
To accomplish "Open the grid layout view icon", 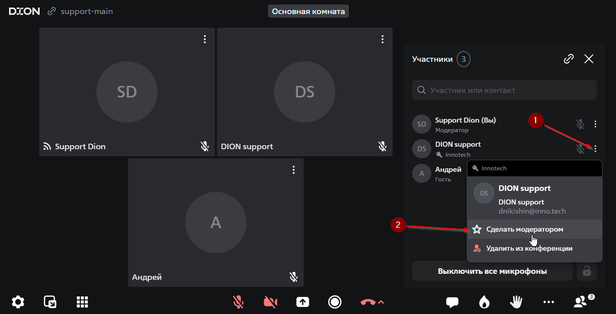I will point(82,302).
